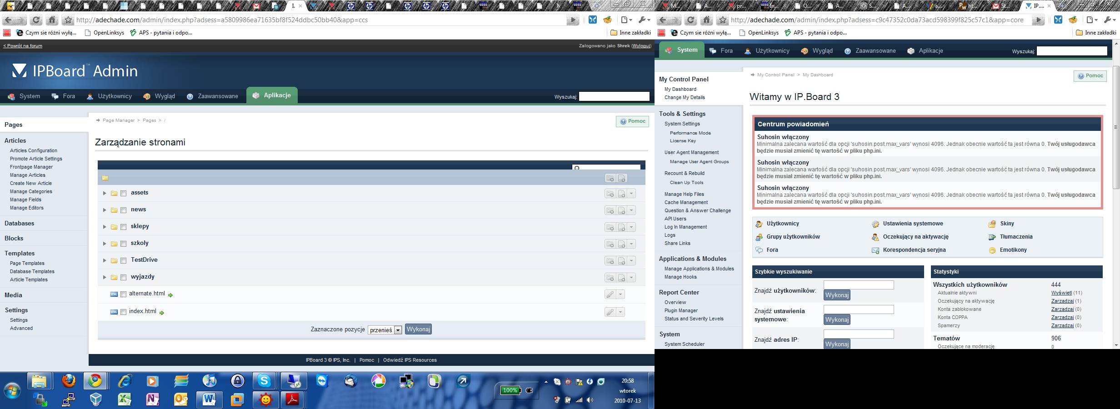This screenshot has height=409, width=1120.
Task: Click the add page icon in news row
Action: pyautogui.click(x=621, y=210)
